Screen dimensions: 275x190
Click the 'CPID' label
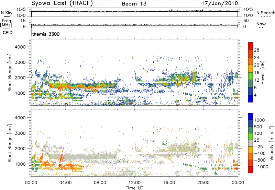coord(8,33)
